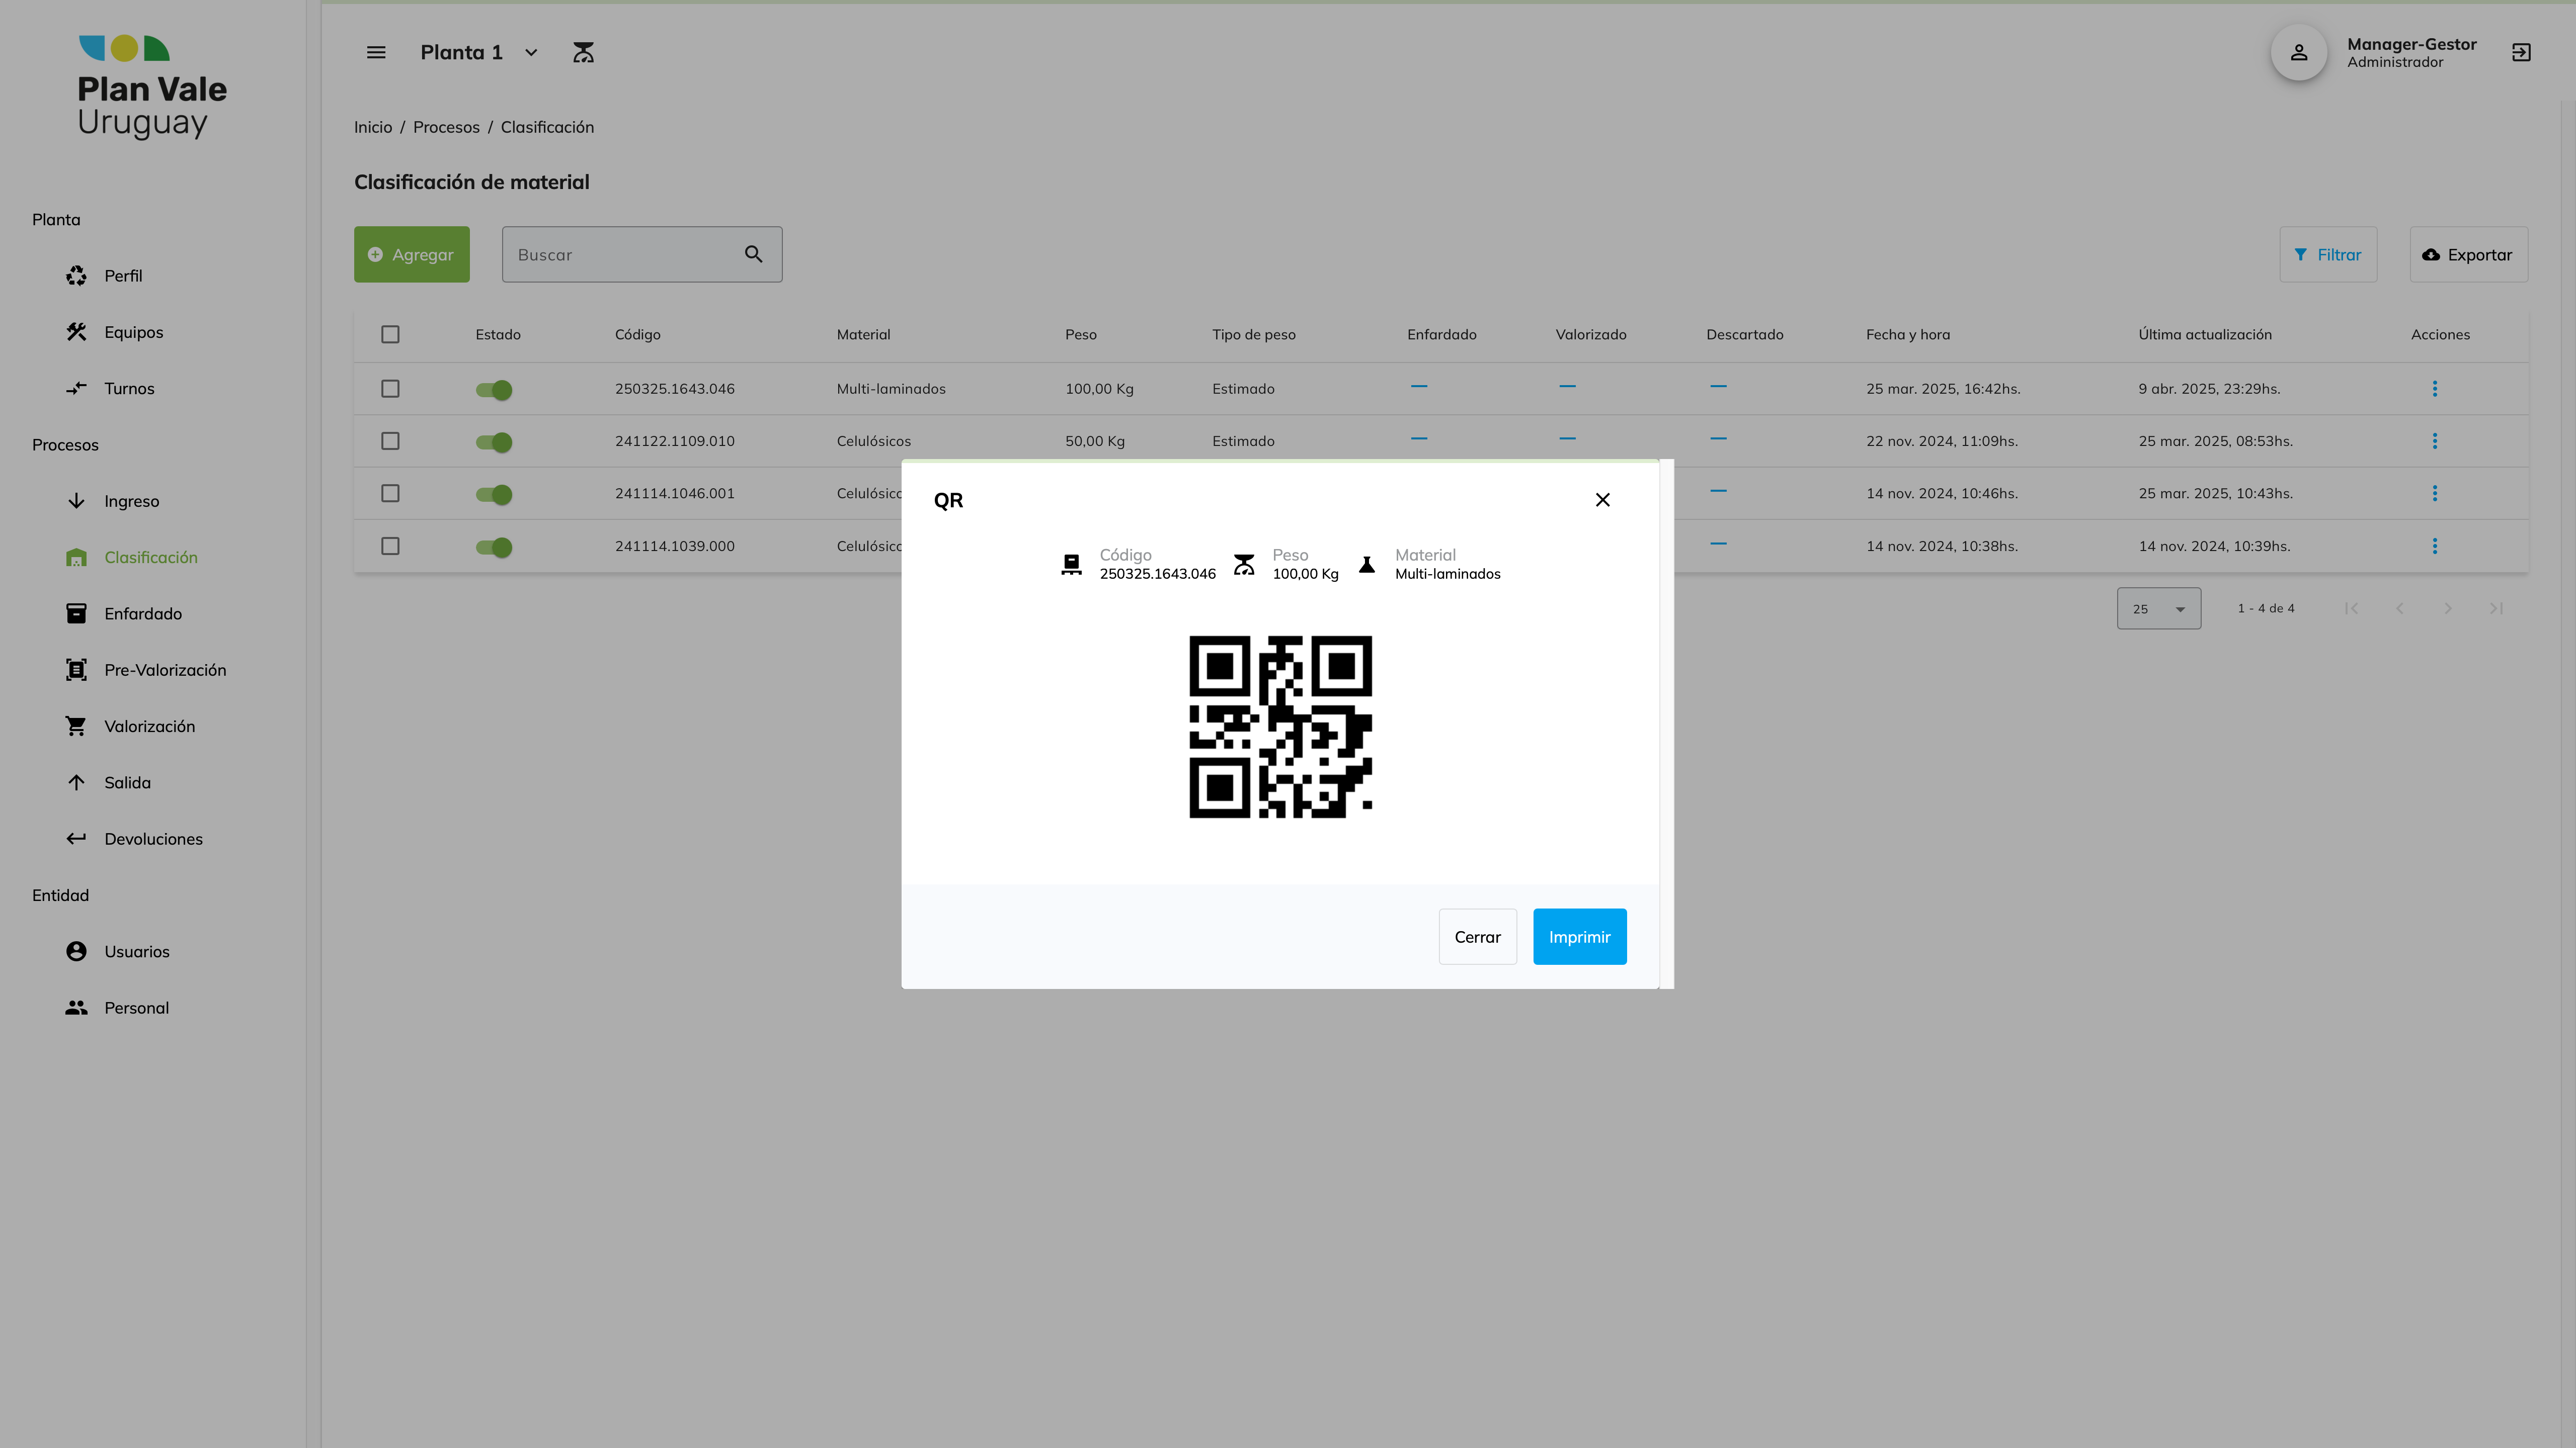2576x1448 pixels.
Task: Click the Plan Vale Uruguay logo
Action: coord(152,87)
